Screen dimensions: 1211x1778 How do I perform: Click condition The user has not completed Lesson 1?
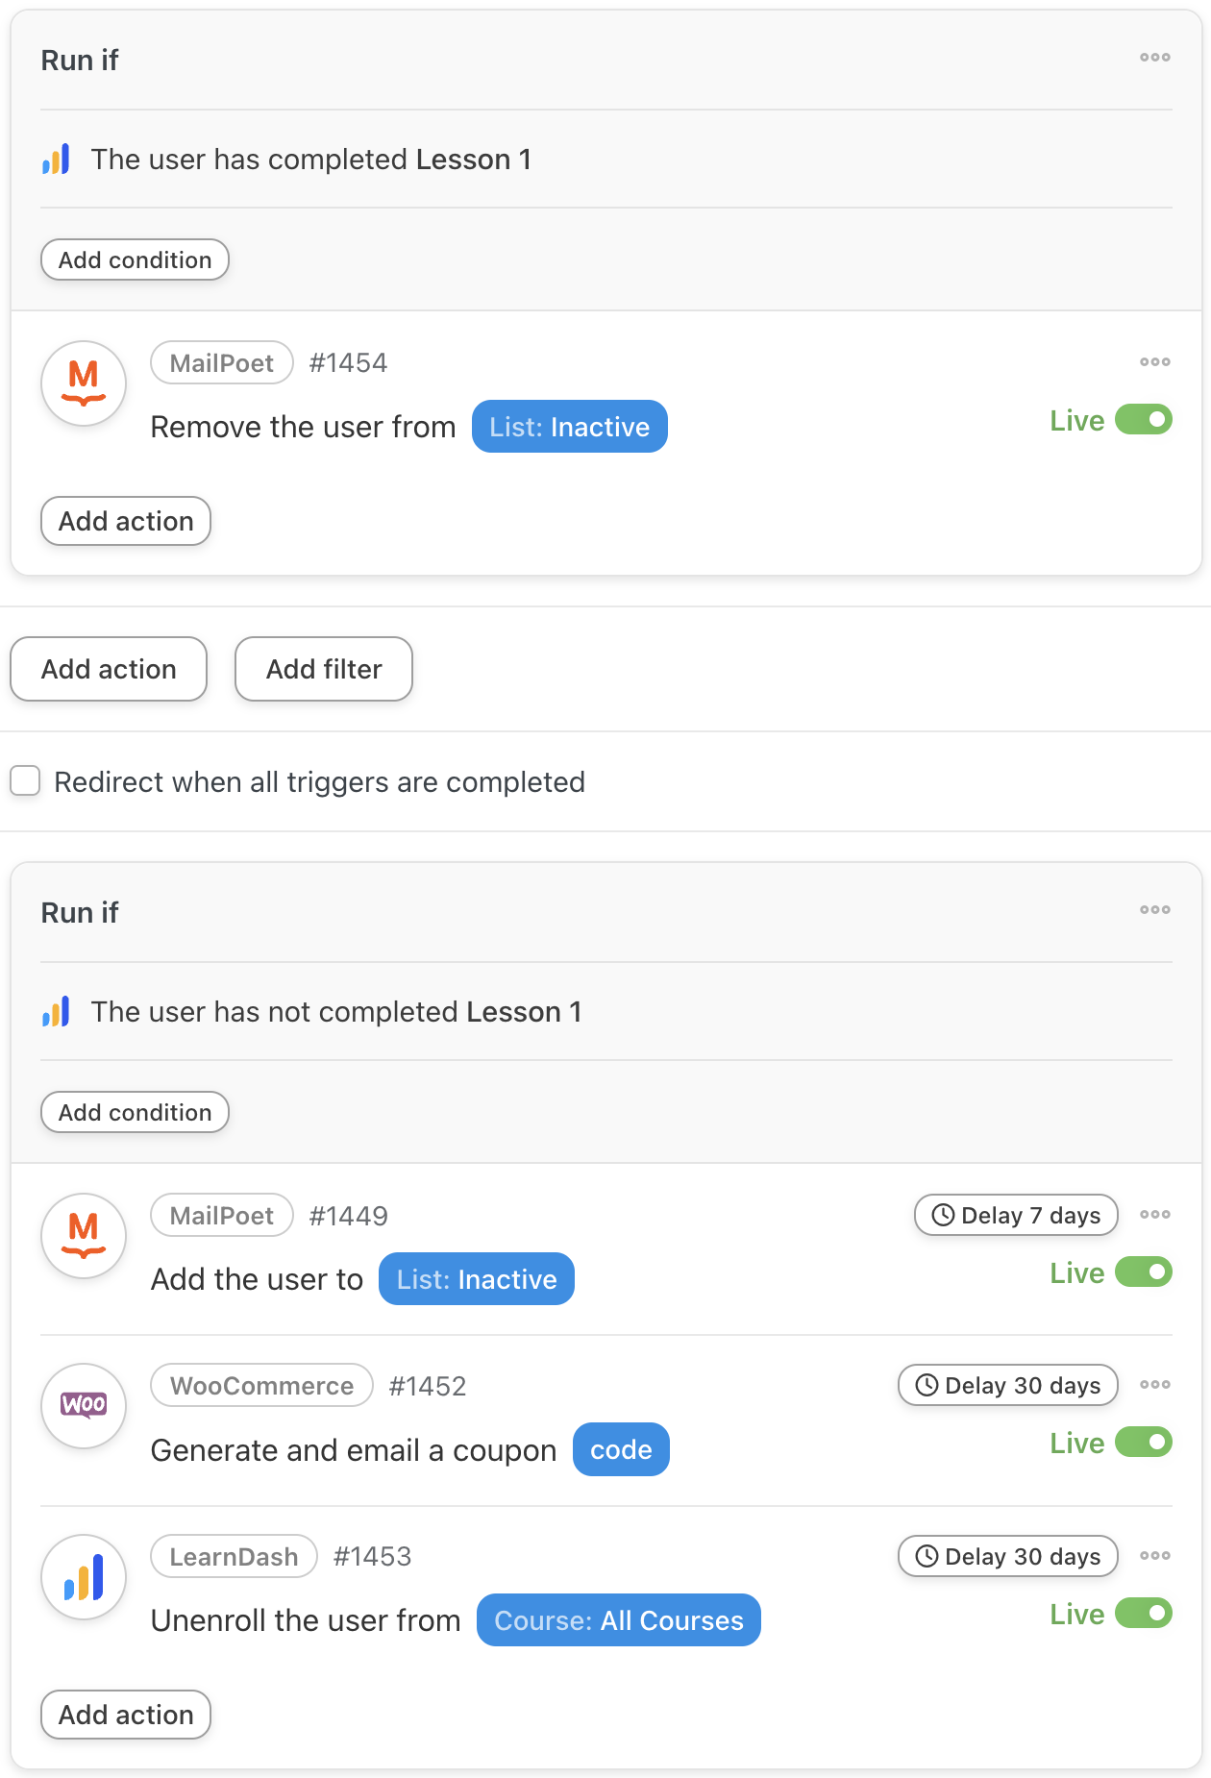(336, 1012)
